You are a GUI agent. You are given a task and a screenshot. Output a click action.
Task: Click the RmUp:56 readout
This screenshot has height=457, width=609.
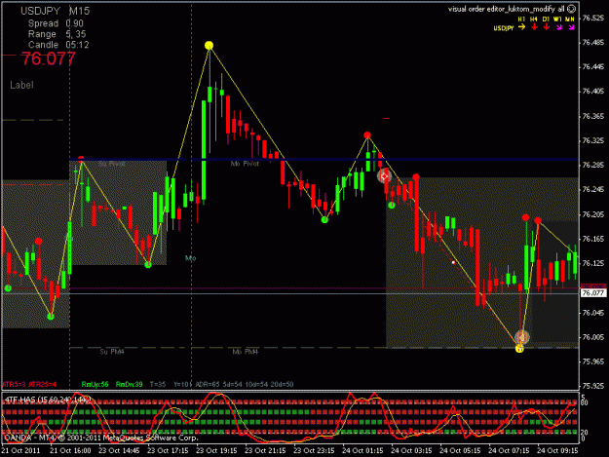coord(95,384)
